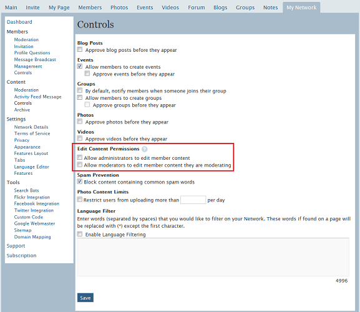Screen dimensions: 360x312
Task: Tick Allow moderators to edit member content
Action: point(80,165)
